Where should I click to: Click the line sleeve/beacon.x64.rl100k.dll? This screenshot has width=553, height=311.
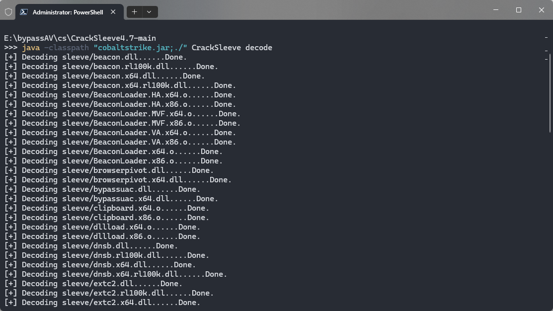click(x=120, y=85)
